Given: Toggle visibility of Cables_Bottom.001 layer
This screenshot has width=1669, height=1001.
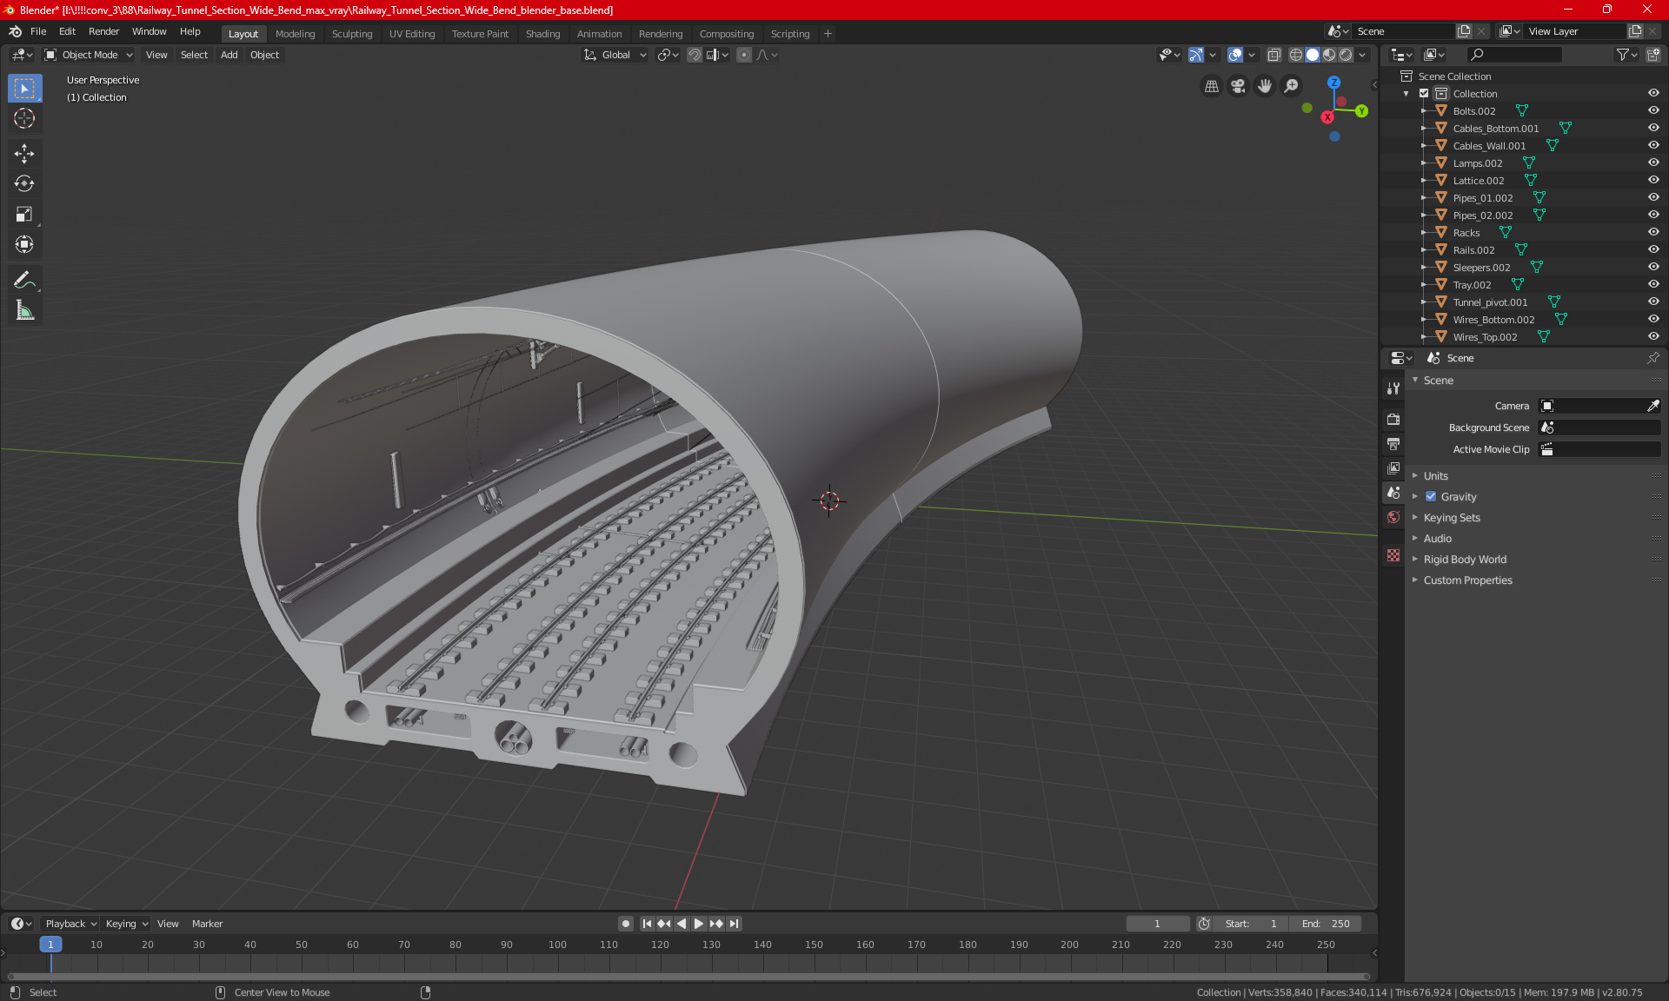Looking at the screenshot, I should tap(1655, 128).
